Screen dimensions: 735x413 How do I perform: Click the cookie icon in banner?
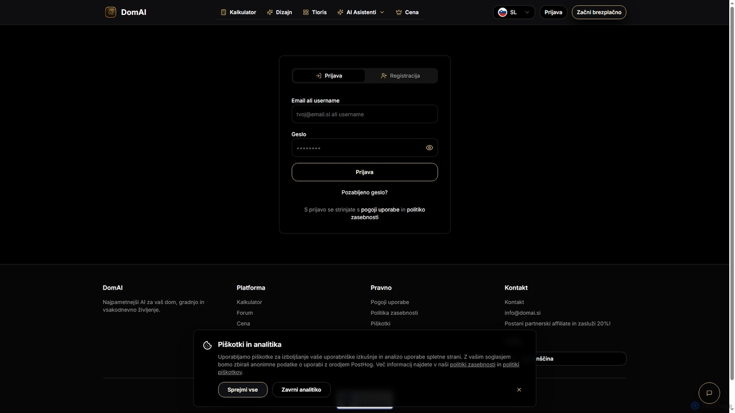pyautogui.click(x=207, y=345)
